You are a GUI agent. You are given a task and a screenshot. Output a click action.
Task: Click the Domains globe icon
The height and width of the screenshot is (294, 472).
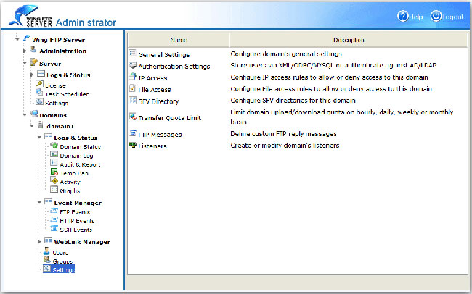33,114
